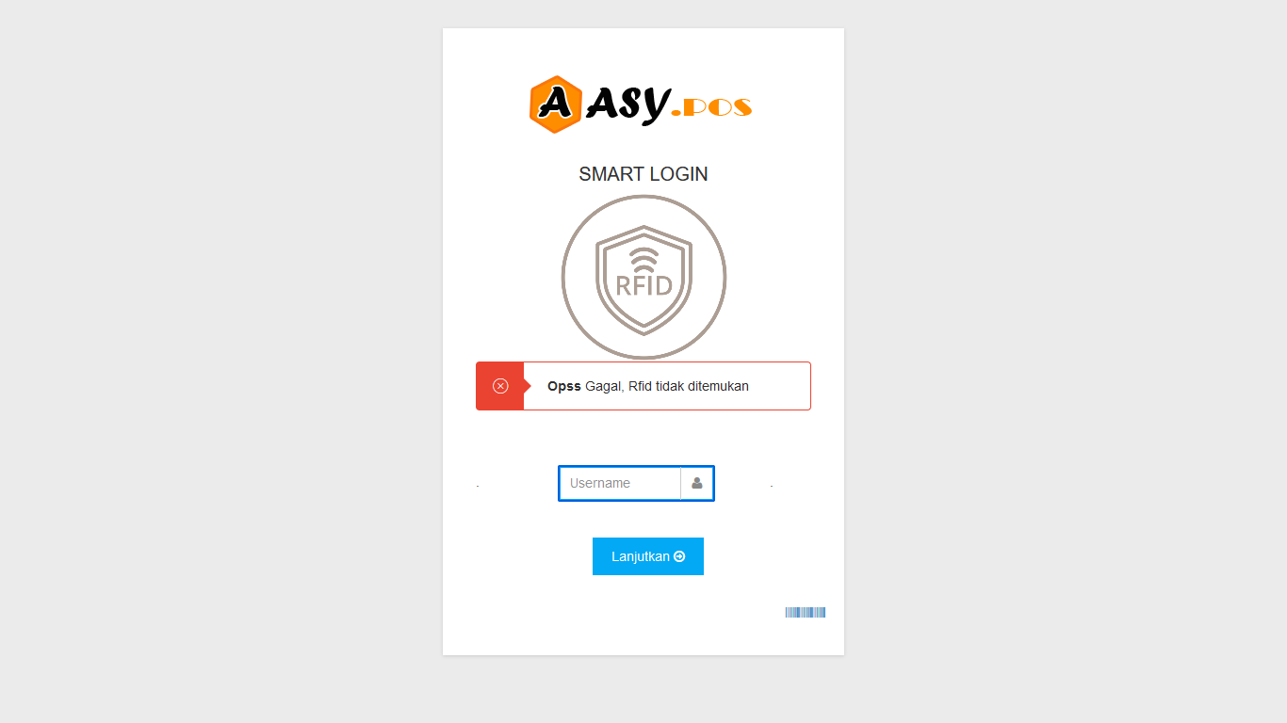Click the tiny dot left of Username field
The width and height of the screenshot is (1287, 723).
click(x=478, y=486)
